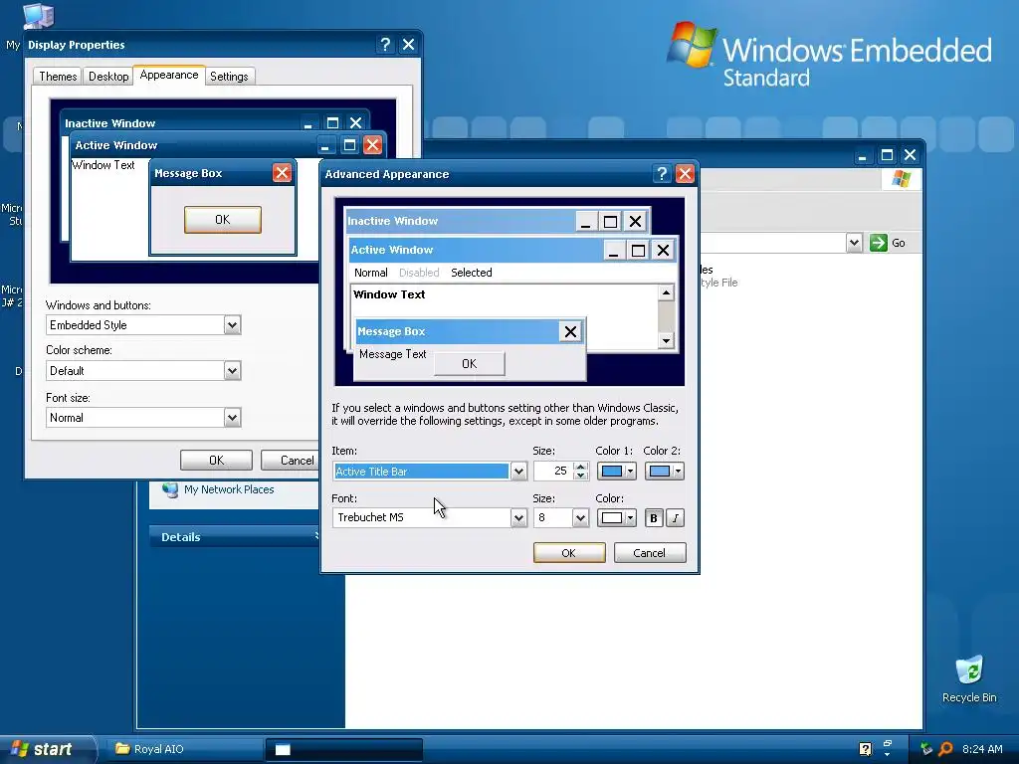Screen dimensions: 1019x764
Task: Open the Color 2 swatch picker
Action: pyautogui.click(x=664, y=471)
